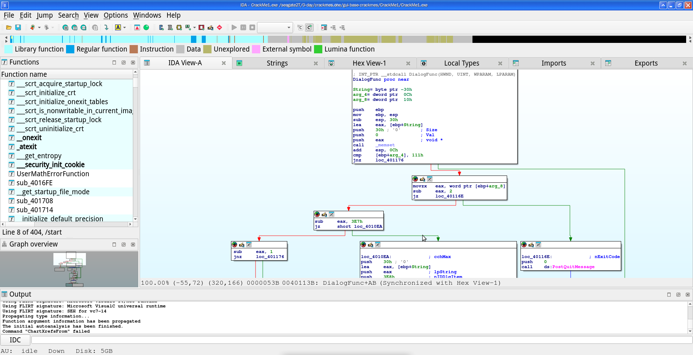Switch to the Strings tab
Screen dimensions: 693x355
pyautogui.click(x=277, y=63)
